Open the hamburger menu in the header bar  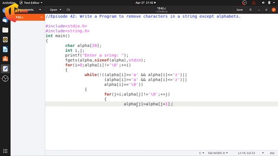pyautogui.click(x=250, y=10)
